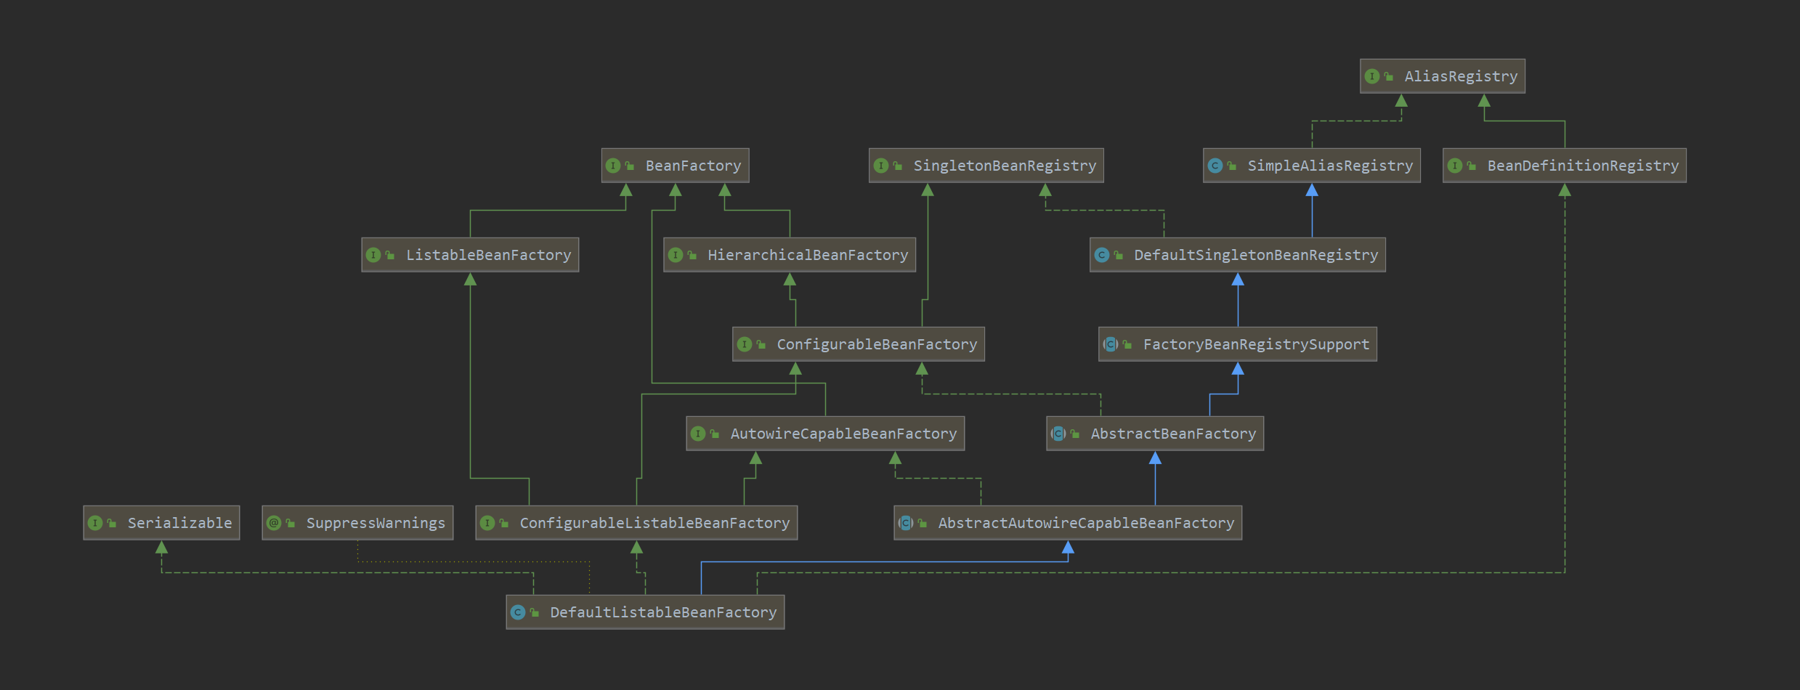Click the abstract class icon on AbstractBeanFactory
1800x690 pixels.
click(1058, 434)
